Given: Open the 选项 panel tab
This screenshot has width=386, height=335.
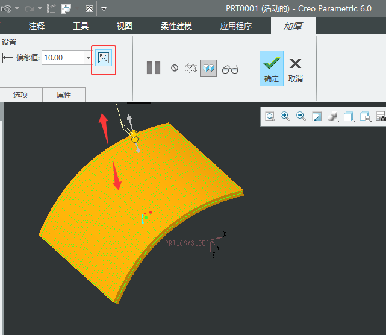Looking at the screenshot, I should point(20,95).
